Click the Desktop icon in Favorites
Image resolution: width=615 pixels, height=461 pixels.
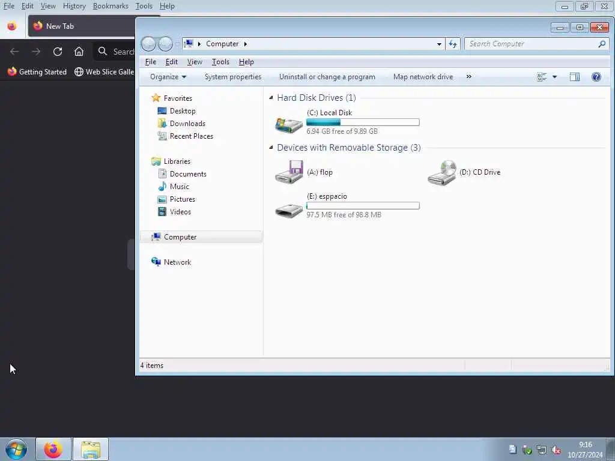click(x=162, y=111)
